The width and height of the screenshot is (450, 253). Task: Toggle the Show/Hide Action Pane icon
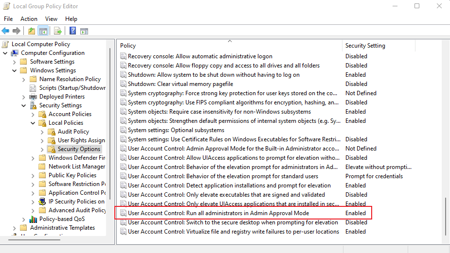click(x=84, y=31)
